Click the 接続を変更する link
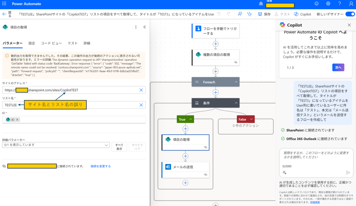Viewport: 356px width, 206px height. 101,166
